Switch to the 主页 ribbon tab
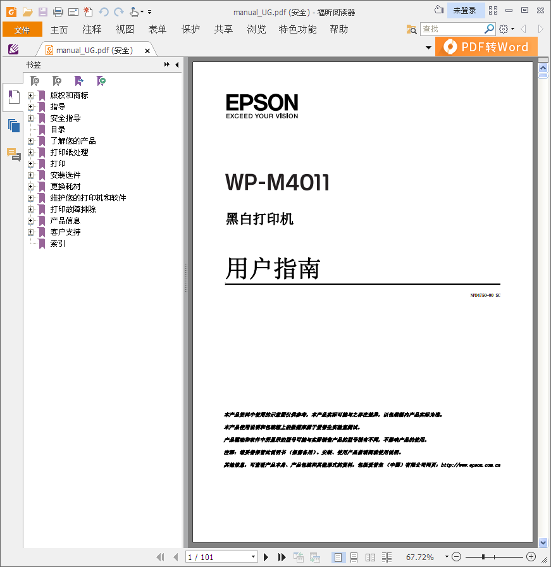The width and height of the screenshot is (551, 567). click(59, 30)
